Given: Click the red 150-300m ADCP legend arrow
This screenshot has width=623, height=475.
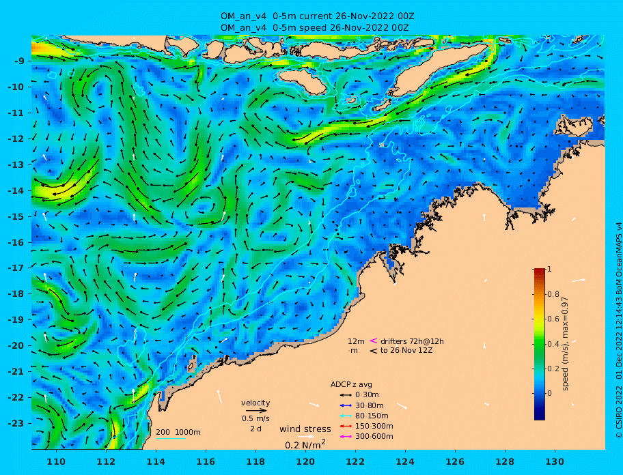Looking at the screenshot, I should (346, 426).
